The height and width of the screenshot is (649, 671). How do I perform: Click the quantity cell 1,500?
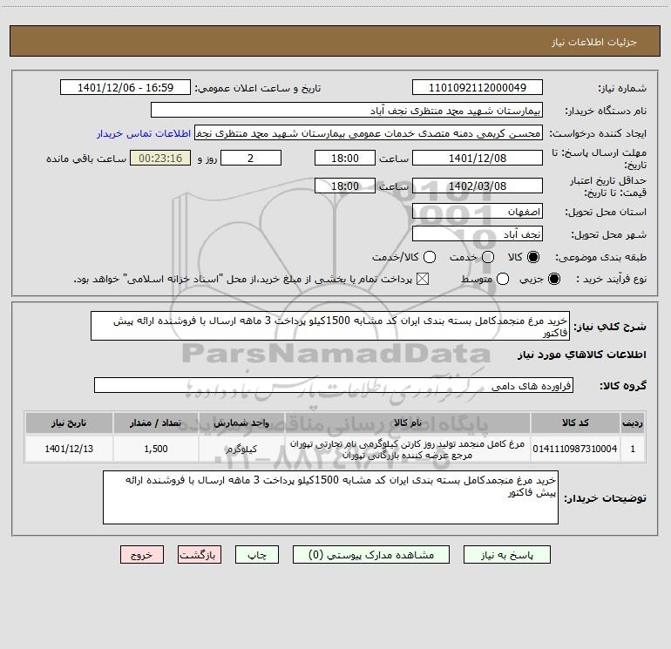coord(156,449)
